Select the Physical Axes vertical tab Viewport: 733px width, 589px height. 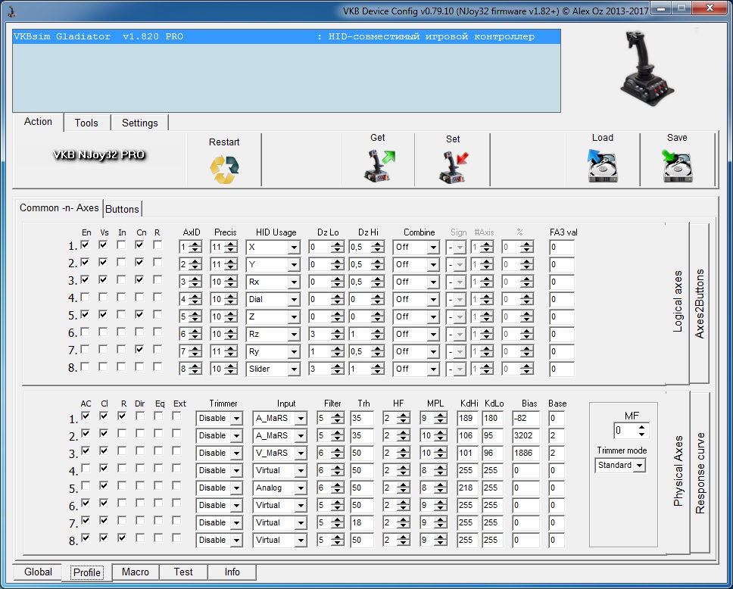click(x=678, y=471)
